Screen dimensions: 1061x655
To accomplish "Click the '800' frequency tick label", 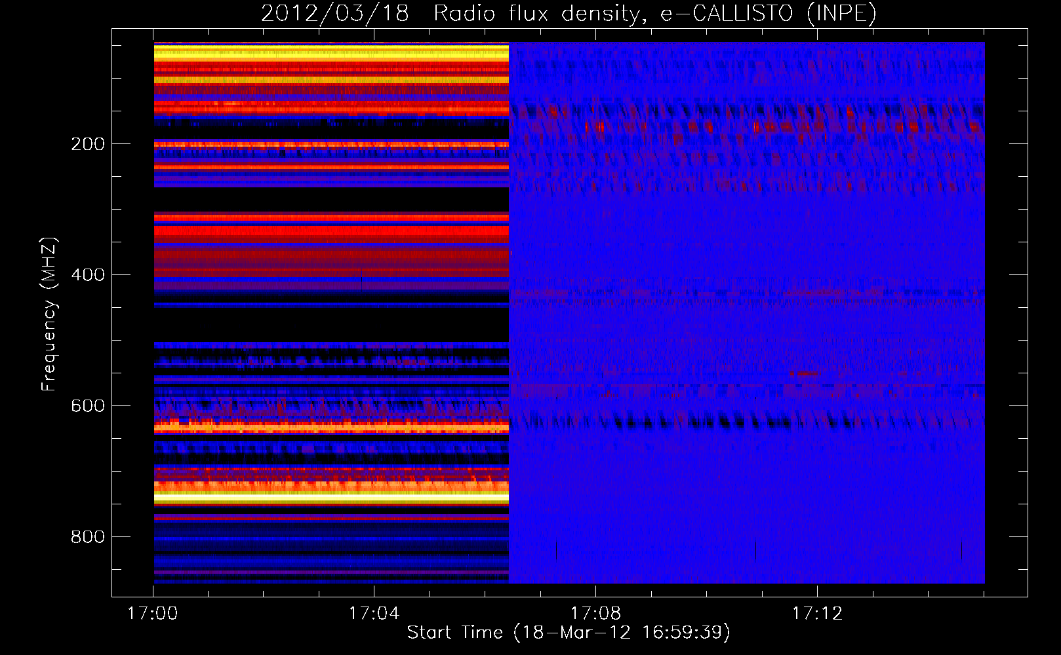I will tap(88, 537).
